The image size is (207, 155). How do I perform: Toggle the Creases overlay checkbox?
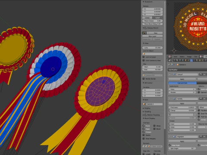[x=144, y=132]
